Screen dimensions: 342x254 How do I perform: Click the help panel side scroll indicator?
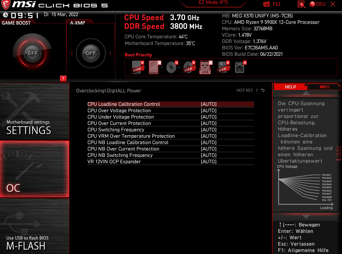(339, 154)
